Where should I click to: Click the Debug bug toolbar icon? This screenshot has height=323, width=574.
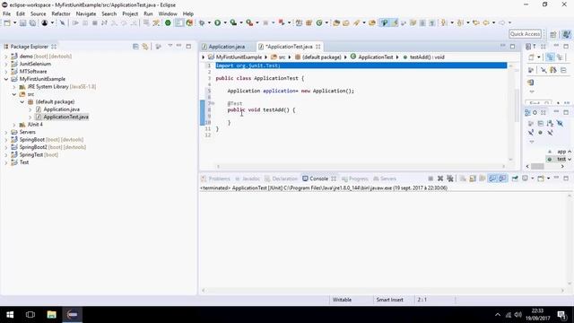click(x=202, y=22)
